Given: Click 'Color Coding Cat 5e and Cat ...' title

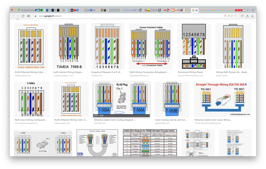Looking at the screenshot, I should point(171,120).
